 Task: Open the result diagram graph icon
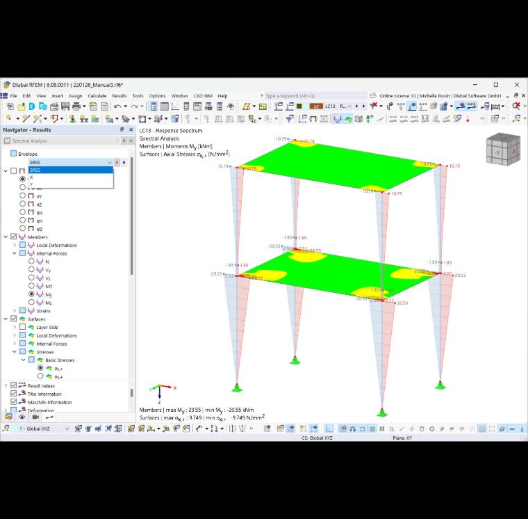(x=175, y=106)
